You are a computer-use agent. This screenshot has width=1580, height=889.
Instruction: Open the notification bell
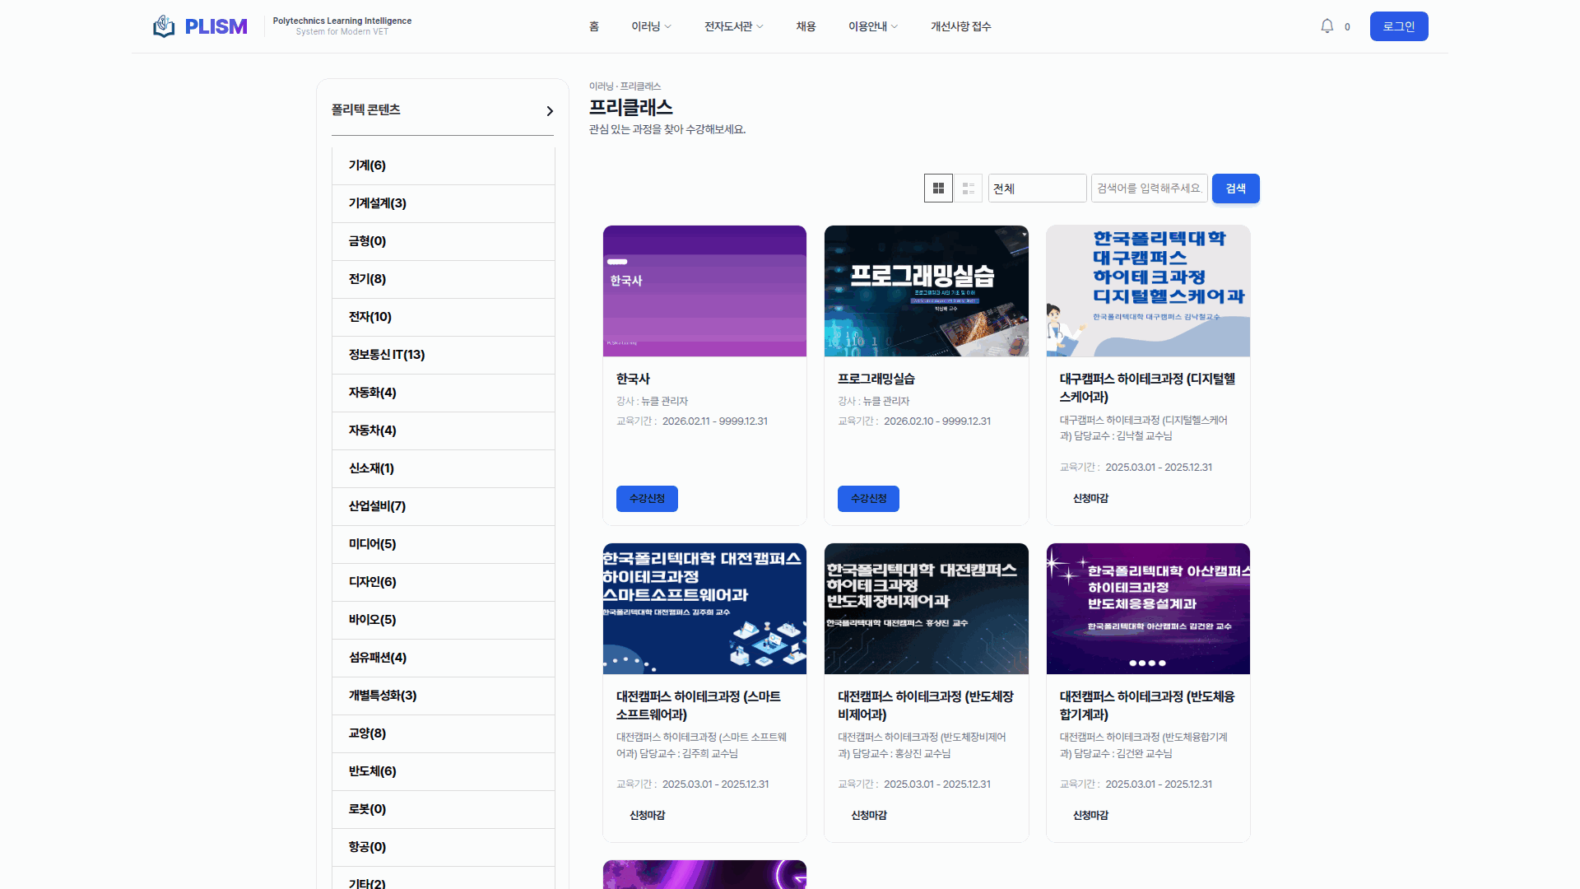coord(1326,26)
